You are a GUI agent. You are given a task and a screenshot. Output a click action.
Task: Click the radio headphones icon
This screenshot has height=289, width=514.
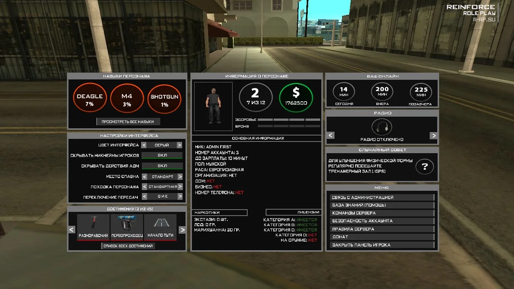point(382,127)
